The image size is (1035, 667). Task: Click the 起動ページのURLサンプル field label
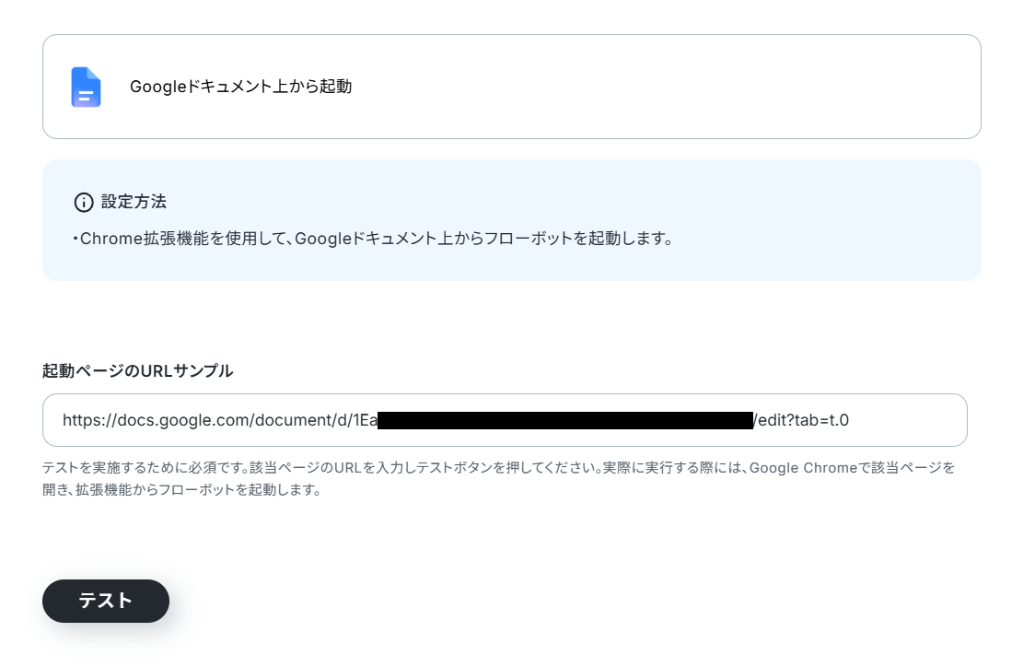137,370
